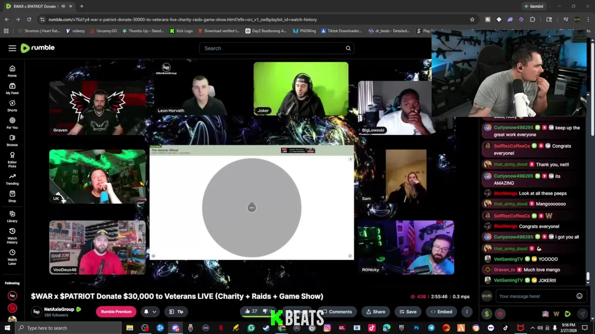Screen dimensions: 595x334
Task: Share this video
Action: (376, 312)
